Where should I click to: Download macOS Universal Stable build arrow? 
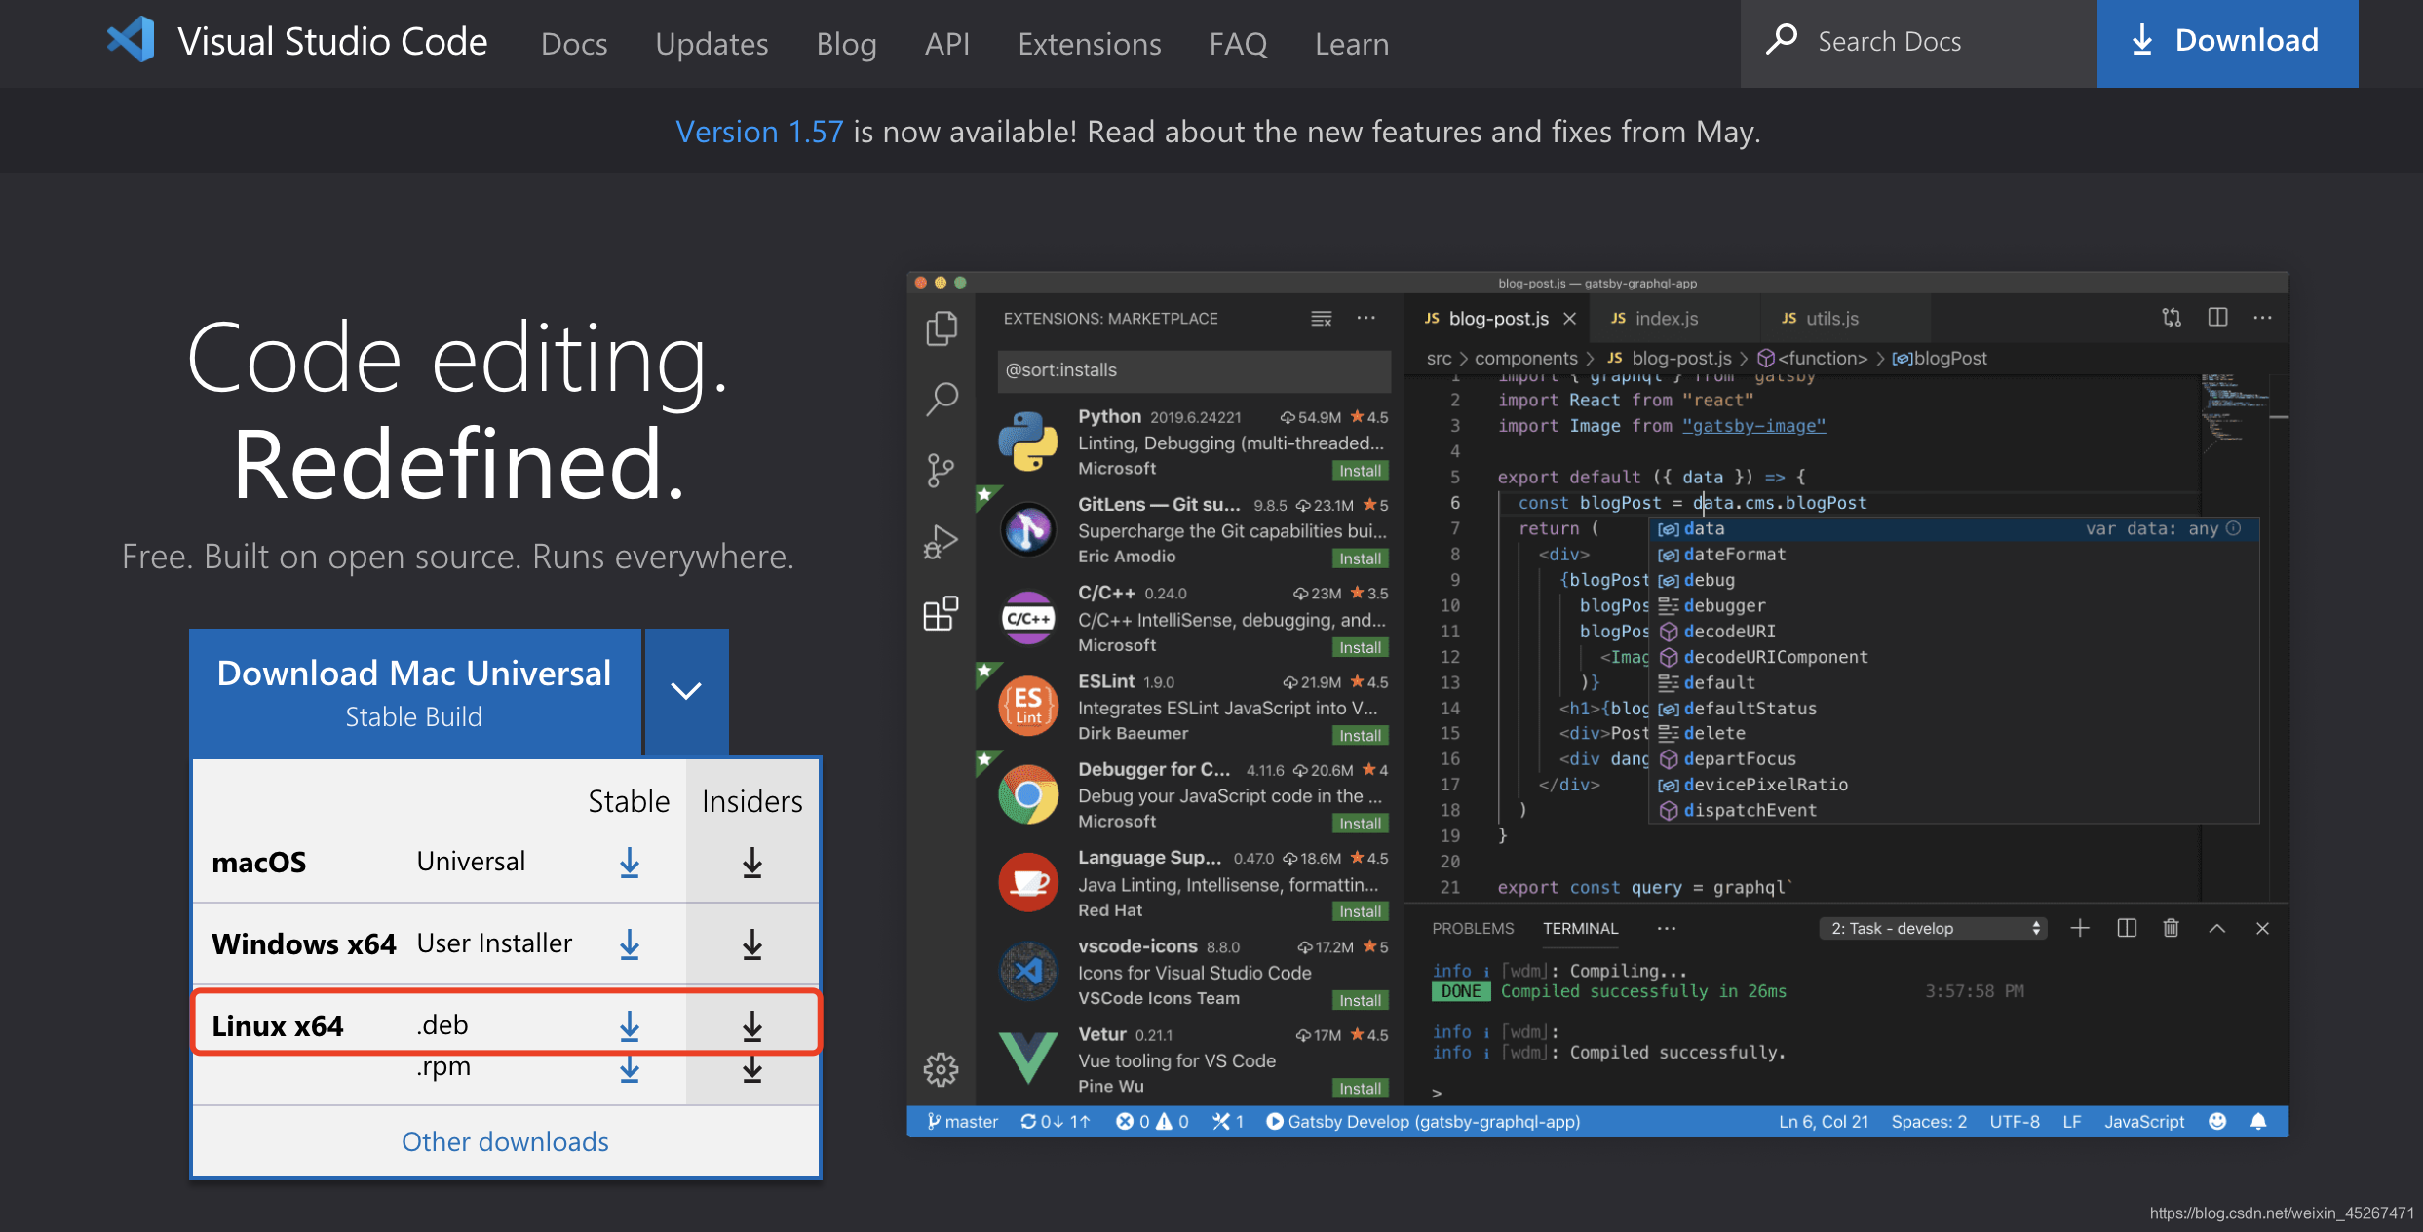[630, 863]
